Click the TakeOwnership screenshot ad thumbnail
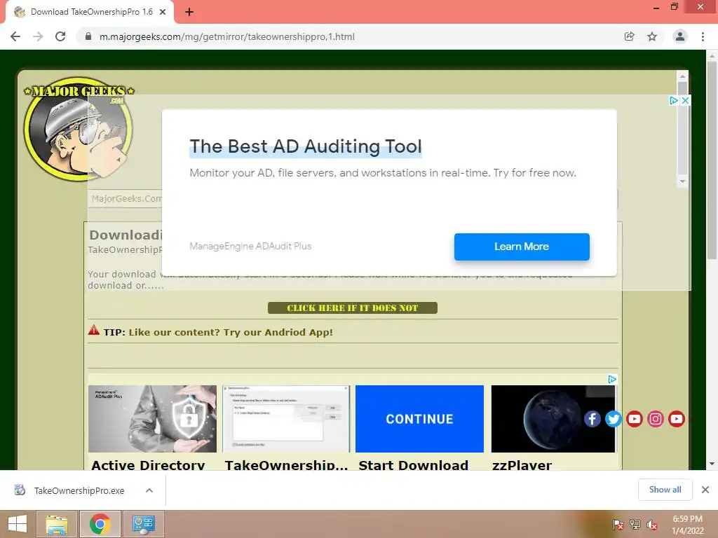Image resolution: width=718 pixels, height=538 pixels. [286, 419]
